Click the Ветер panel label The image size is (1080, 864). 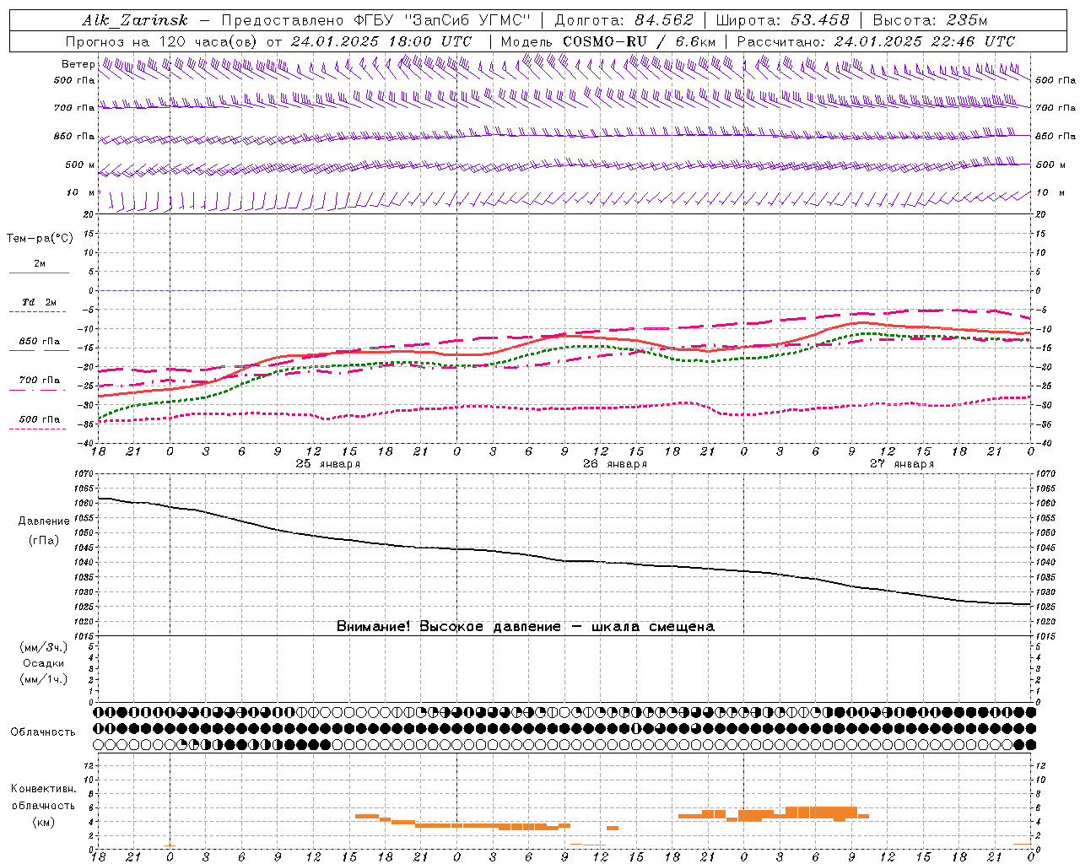pyautogui.click(x=78, y=64)
